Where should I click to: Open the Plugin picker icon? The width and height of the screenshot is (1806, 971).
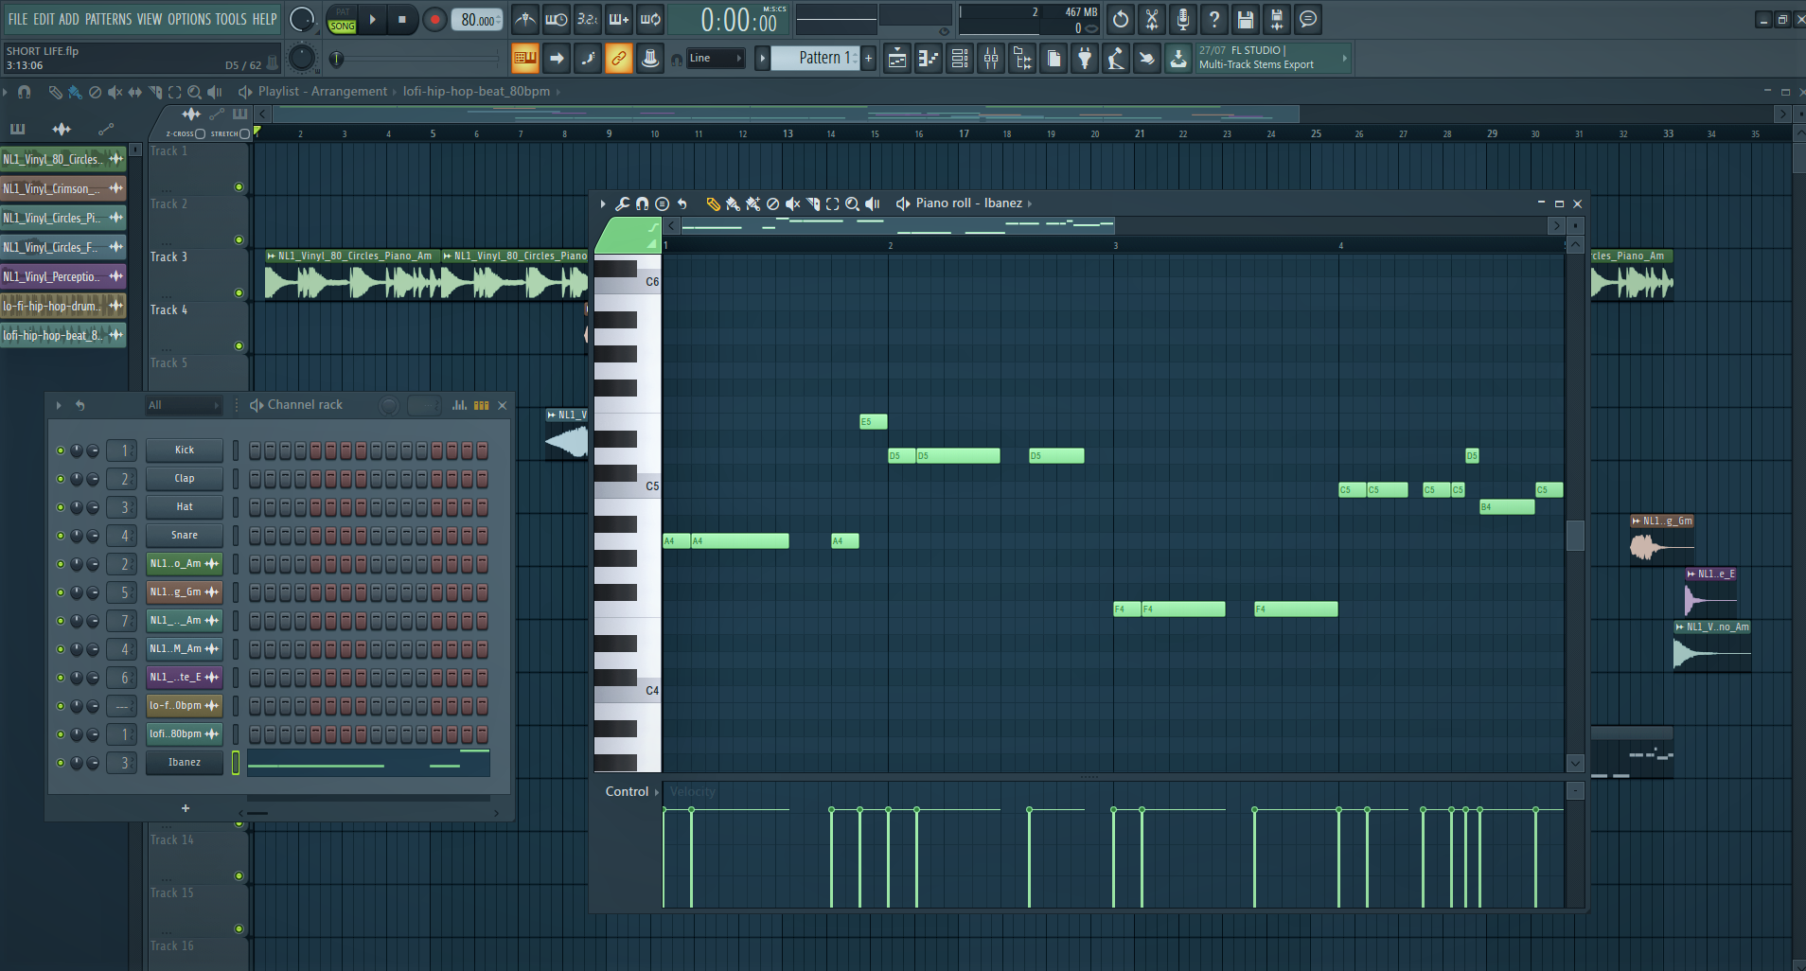(x=1085, y=59)
